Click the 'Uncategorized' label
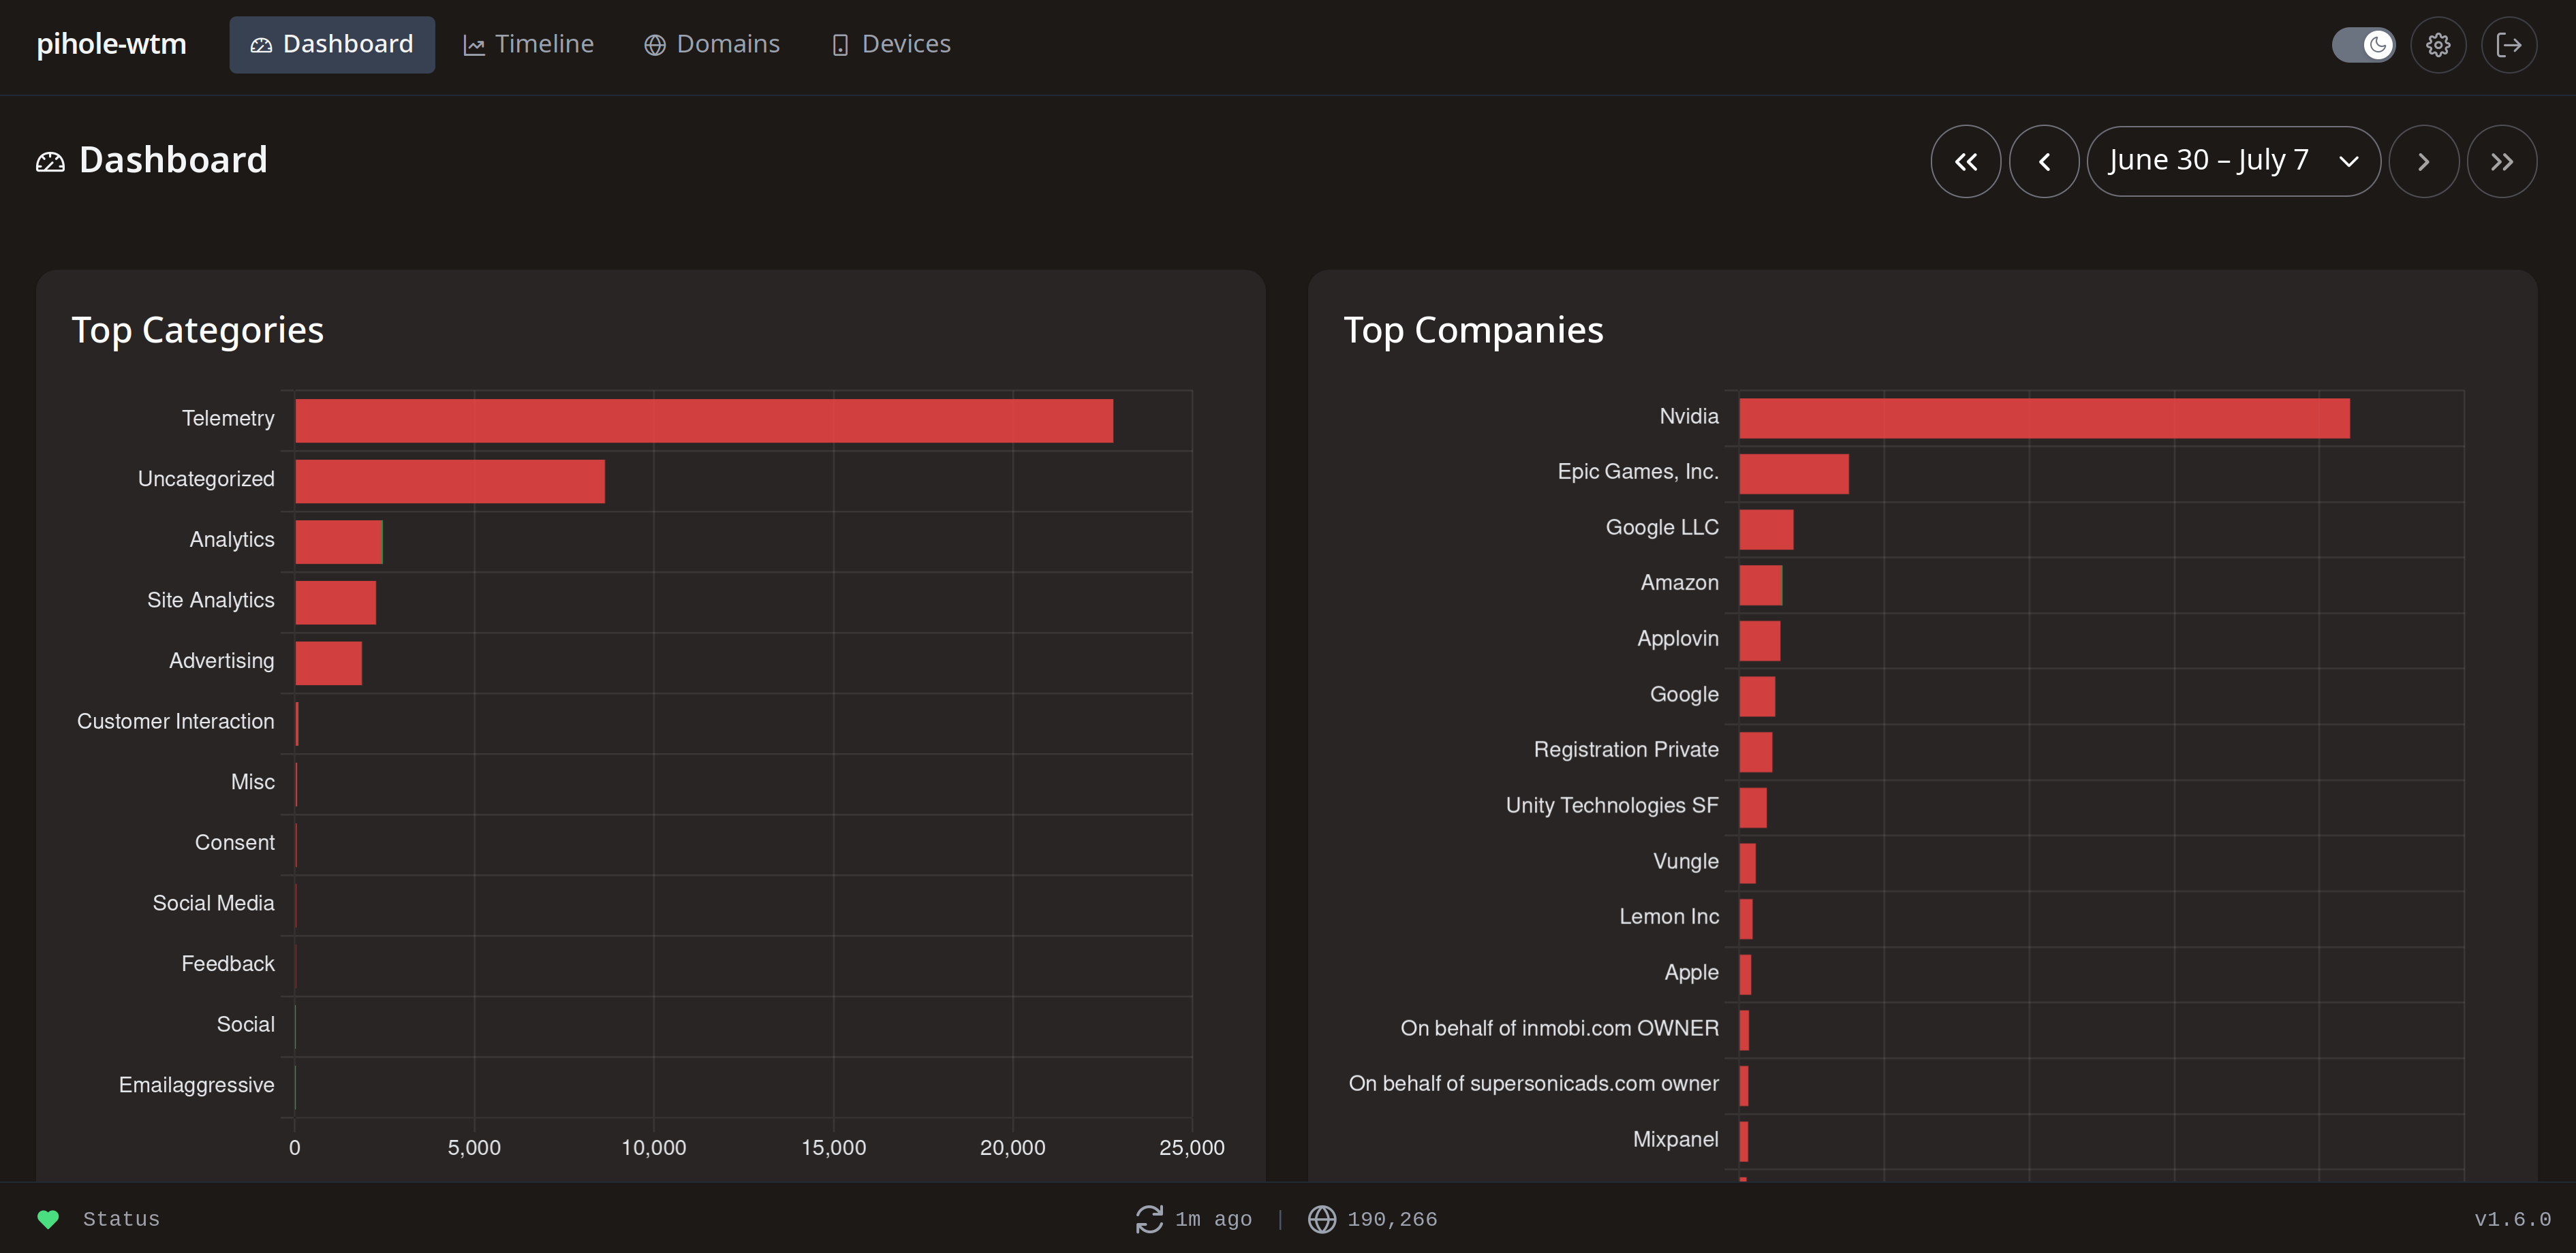2576x1253 pixels. click(x=206, y=479)
